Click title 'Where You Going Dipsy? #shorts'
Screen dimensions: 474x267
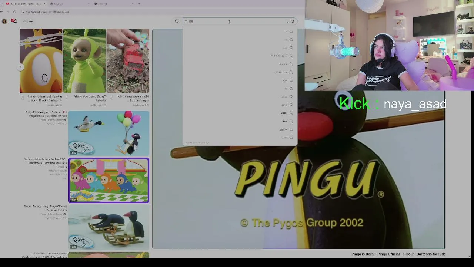pos(90,98)
